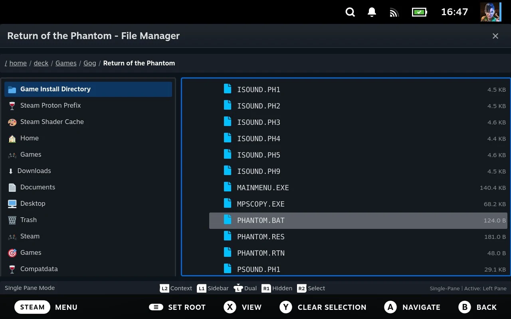
Task: Click the SET ROOT button
Action: click(177, 307)
